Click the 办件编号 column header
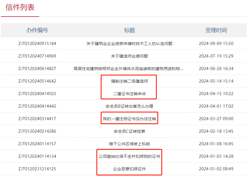Viewport: 248px width, 176px height. coord(37,30)
